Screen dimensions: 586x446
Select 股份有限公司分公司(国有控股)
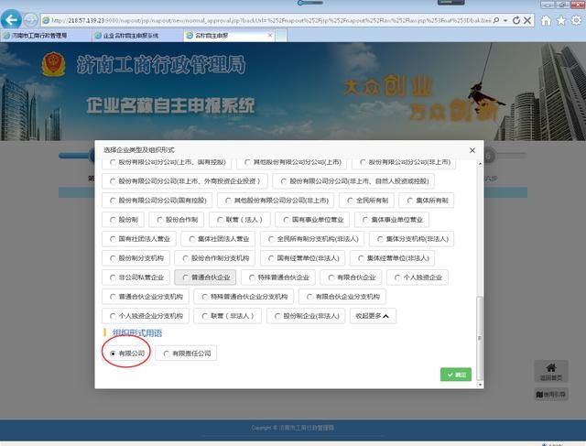tap(157, 201)
